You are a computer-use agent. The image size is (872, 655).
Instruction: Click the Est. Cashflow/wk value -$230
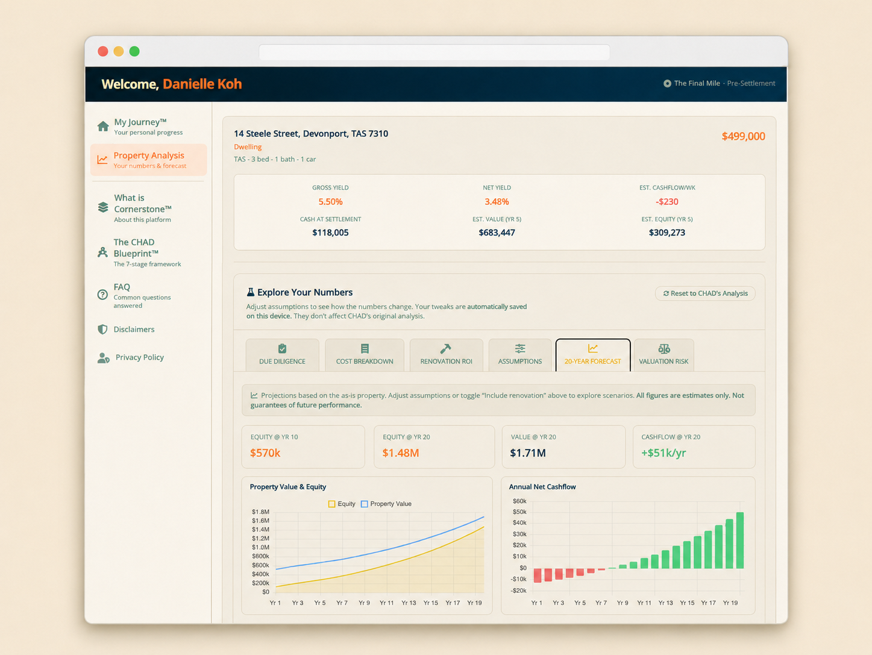coord(667,202)
